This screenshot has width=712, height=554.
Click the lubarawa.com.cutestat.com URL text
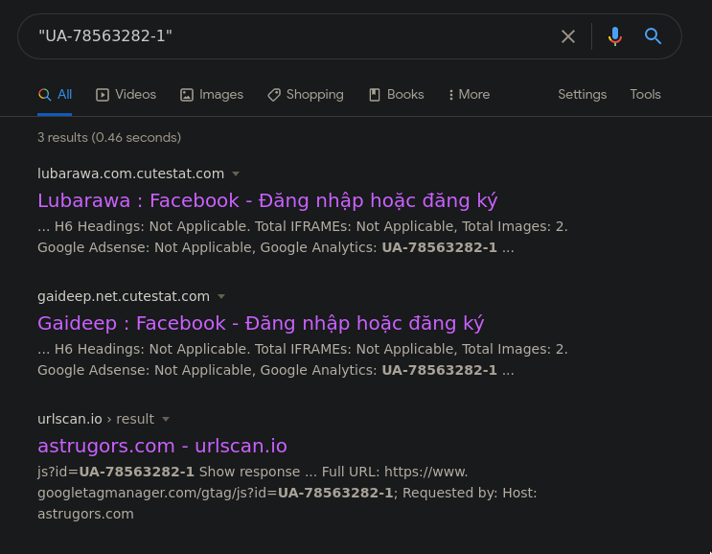(130, 173)
